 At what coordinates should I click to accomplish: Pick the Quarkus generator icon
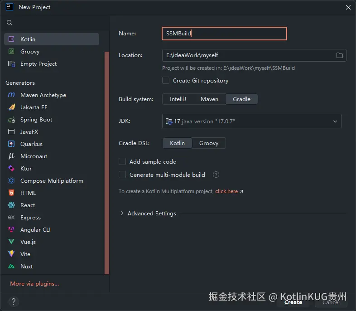coord(11,144)
